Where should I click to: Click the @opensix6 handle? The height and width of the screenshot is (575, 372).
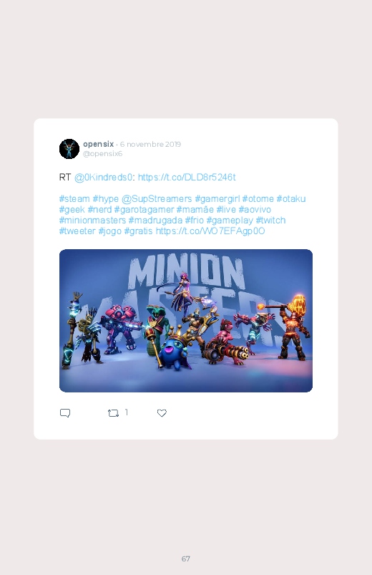click(x=102, y=154)
